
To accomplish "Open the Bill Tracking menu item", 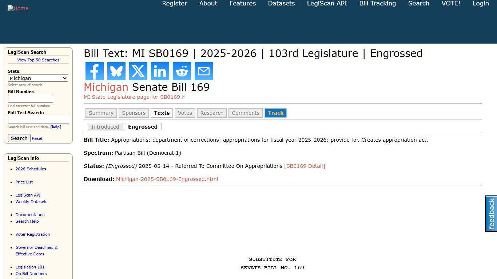I will 377,3.
